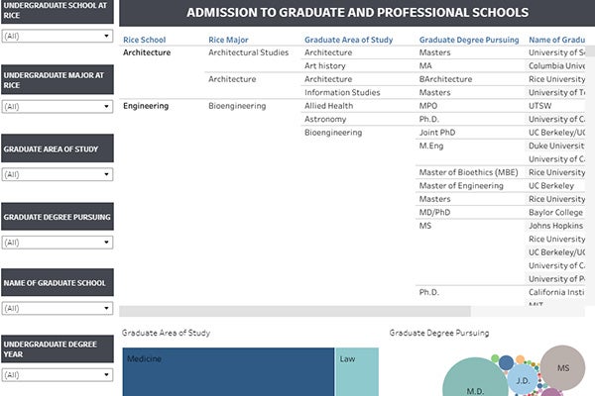
Task: Select the Duke University graduate school cell
Action: click(x=556, y=146)
